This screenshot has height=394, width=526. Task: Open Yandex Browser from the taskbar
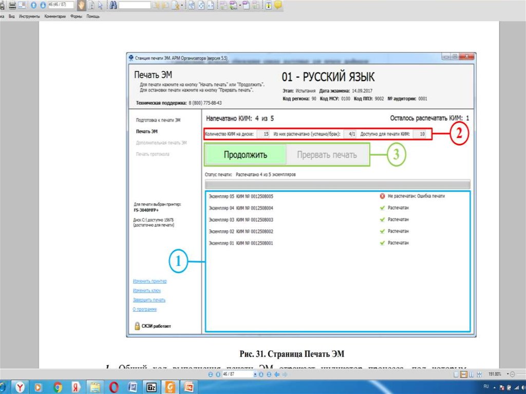[20, 387]
